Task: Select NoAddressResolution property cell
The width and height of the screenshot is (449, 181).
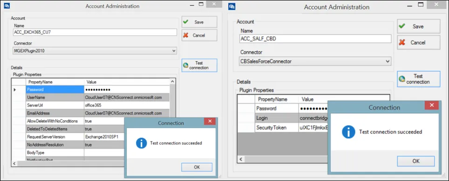Action: point(55,145)
